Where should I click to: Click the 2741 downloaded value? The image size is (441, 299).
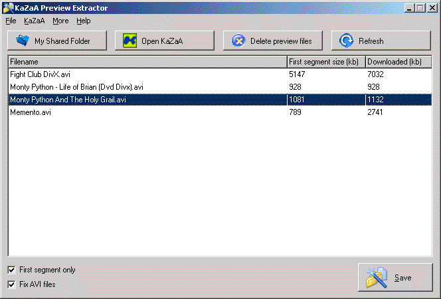point(375,112)
